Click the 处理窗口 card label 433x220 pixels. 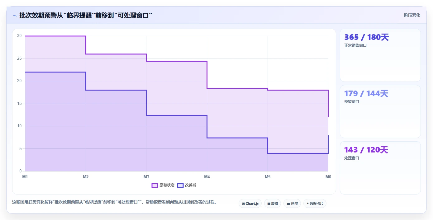click(352, 158)
